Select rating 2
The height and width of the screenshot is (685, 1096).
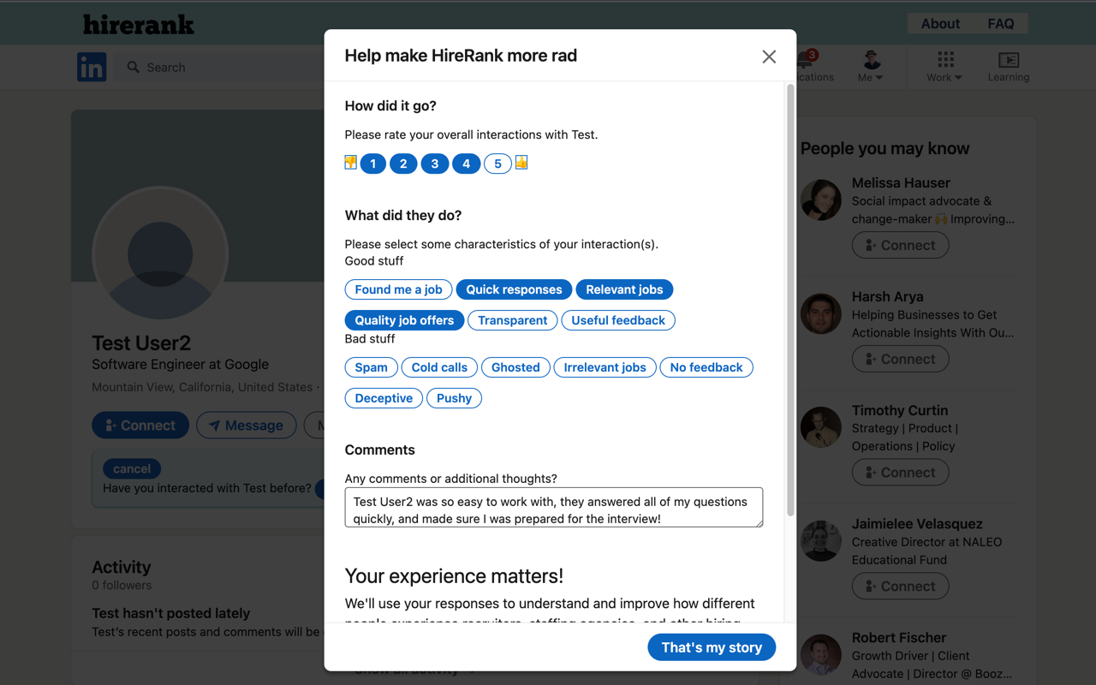403,164
